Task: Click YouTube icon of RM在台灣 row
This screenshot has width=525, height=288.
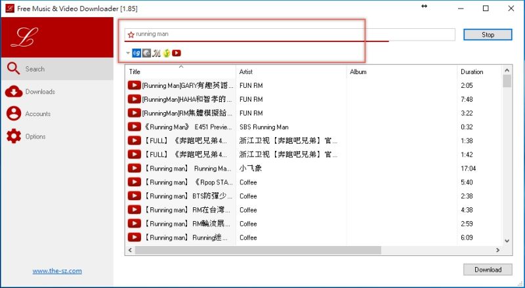Action: pos(135,210)
